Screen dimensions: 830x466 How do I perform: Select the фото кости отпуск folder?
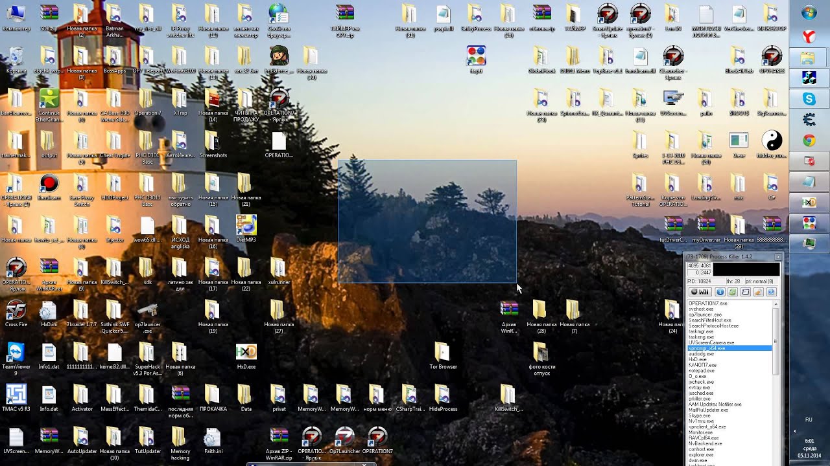(x=541, y=359)
